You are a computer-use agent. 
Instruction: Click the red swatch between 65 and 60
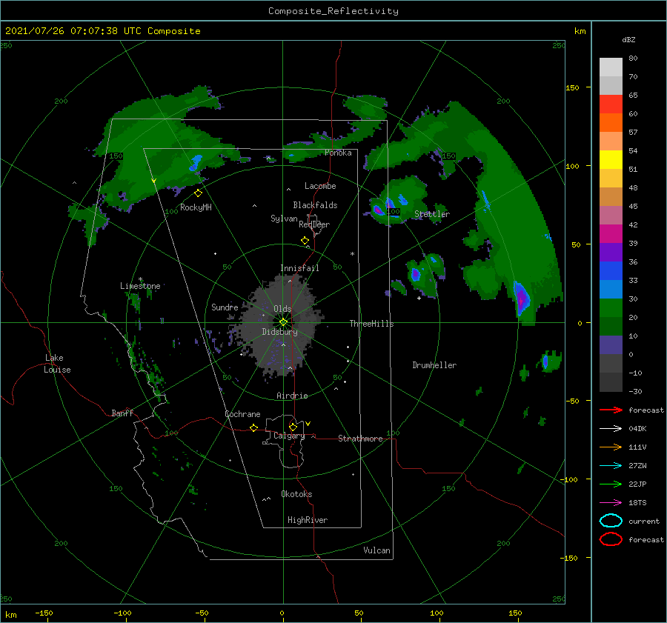click(611, 104)
